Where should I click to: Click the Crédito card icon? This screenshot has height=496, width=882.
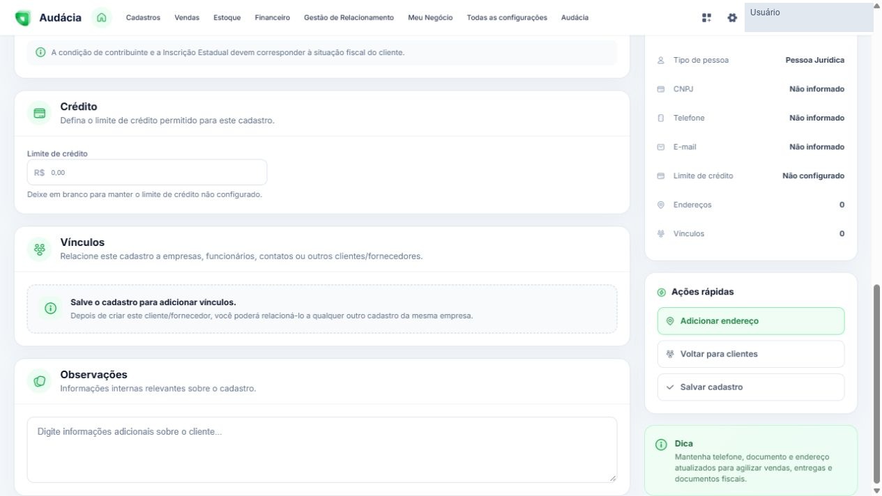(40, 113)
